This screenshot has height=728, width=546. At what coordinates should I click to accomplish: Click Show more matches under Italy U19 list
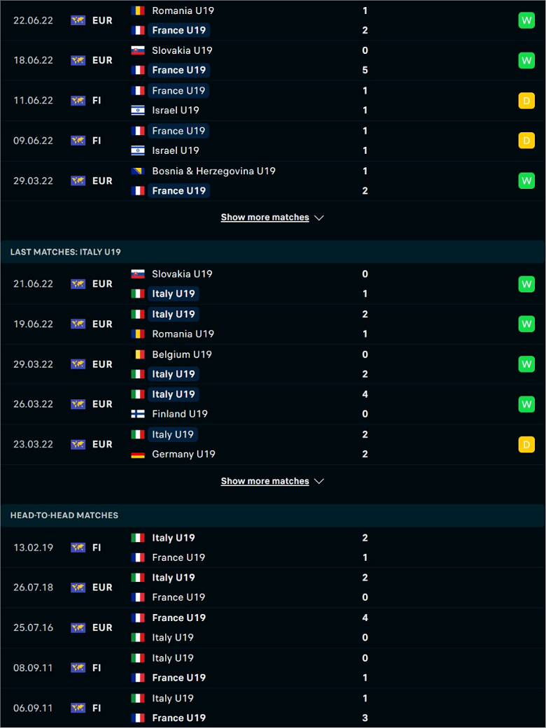pos(265,481)
